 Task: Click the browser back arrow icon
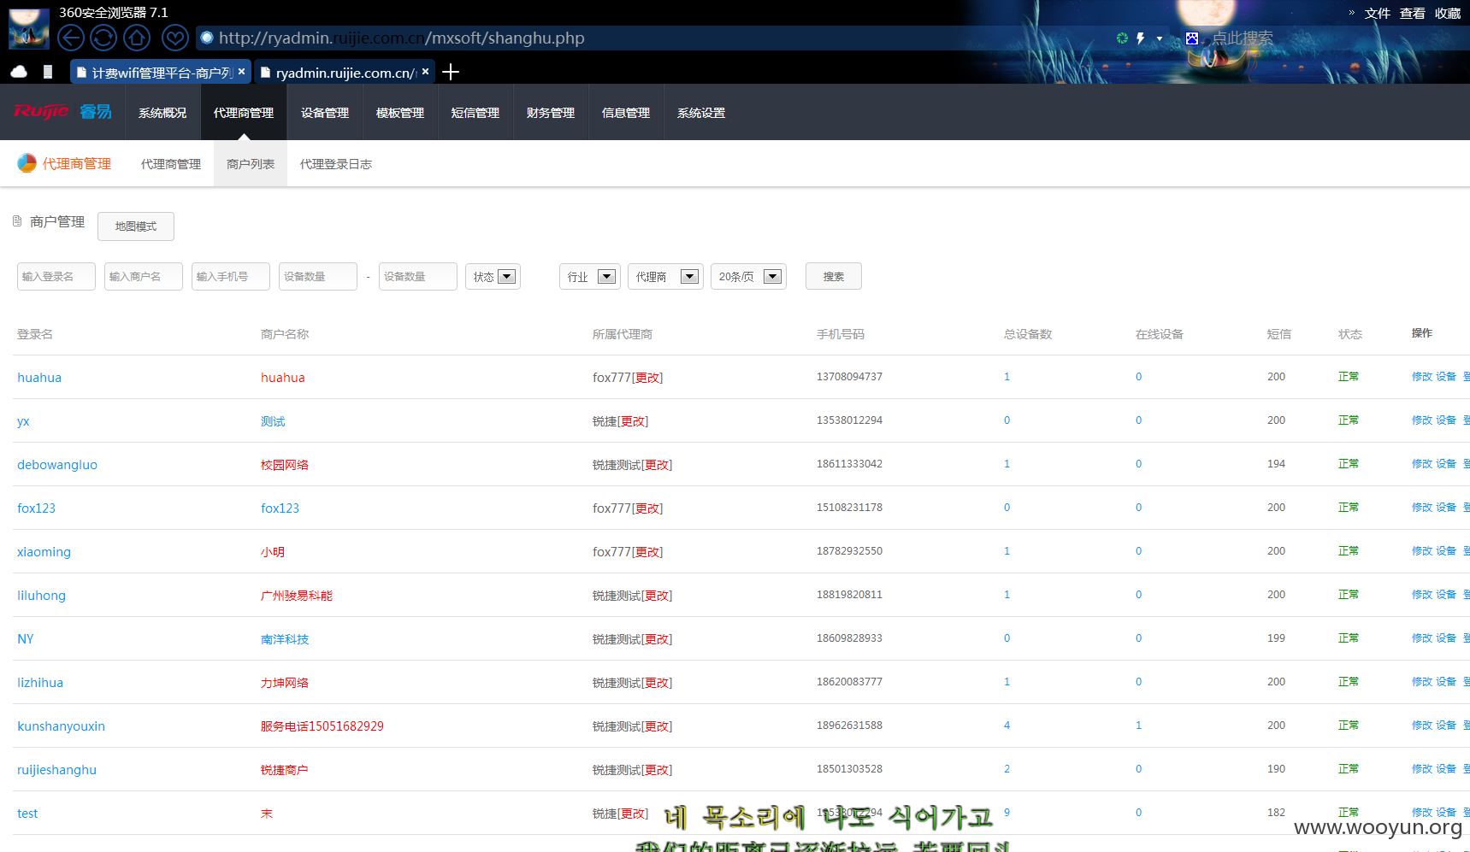[71, 38]
